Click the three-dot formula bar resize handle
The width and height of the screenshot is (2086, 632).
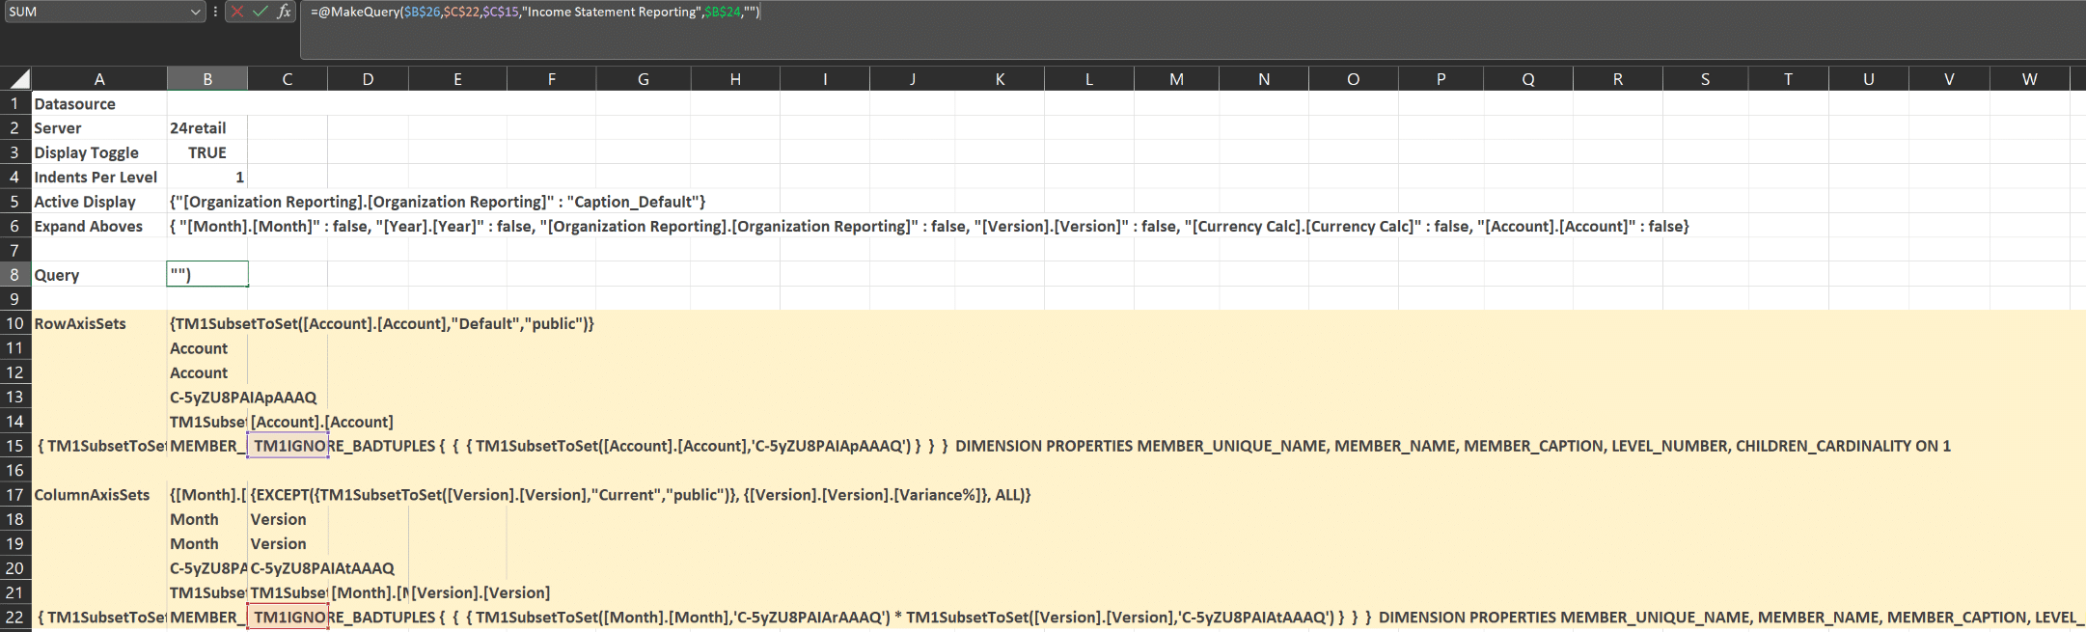pyautogui.click(x=215, y=12)
